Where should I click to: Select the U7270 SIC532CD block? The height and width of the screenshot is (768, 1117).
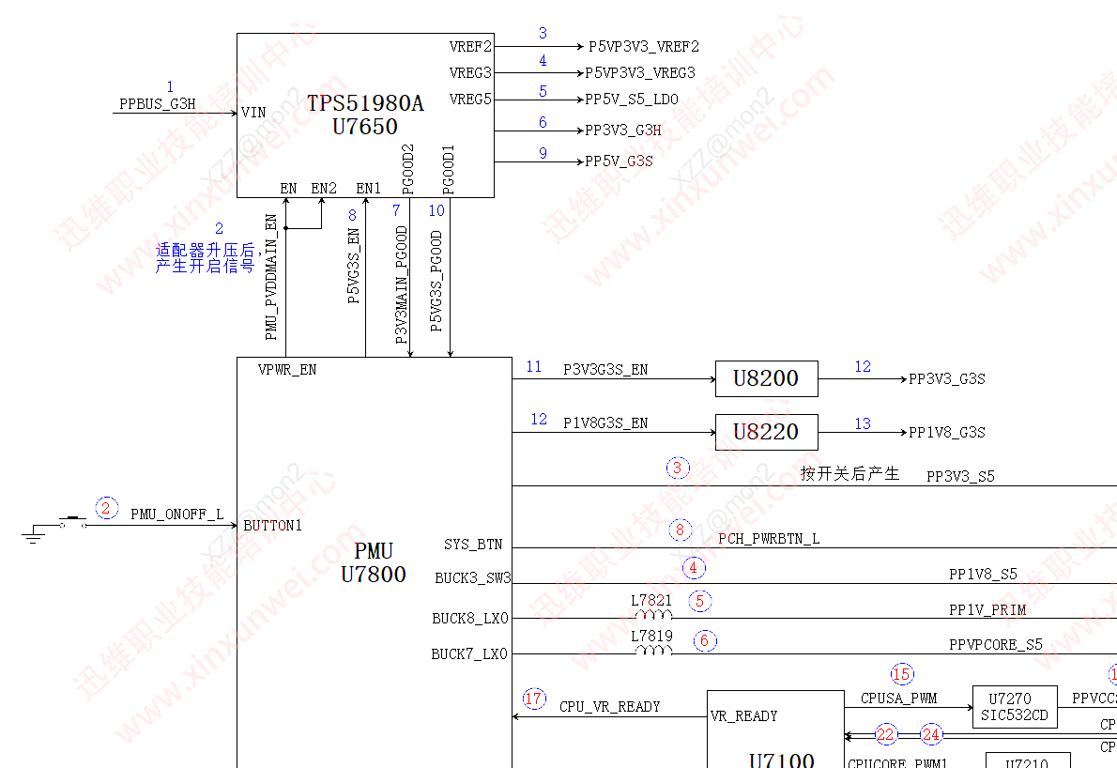(x=1015, y=707)
